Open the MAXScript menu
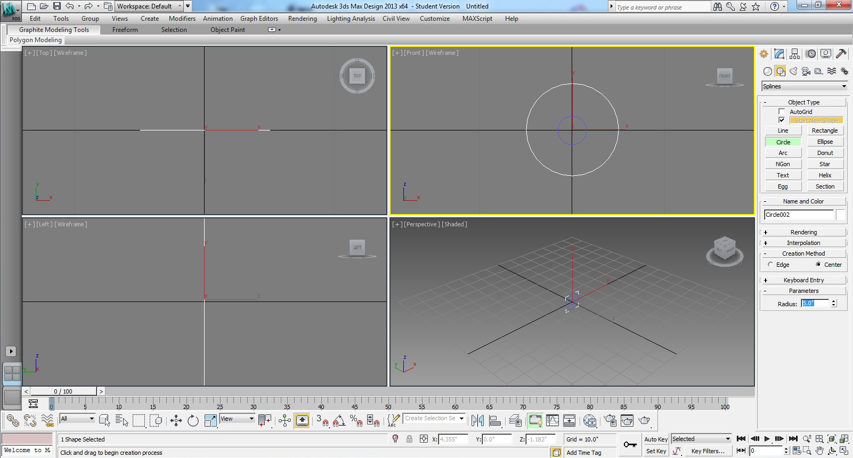The image size is (853, 458). pos(477,19)
